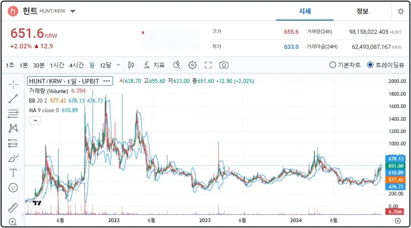Open the horizontal lines tool group
411x228 pixels.
13,114
